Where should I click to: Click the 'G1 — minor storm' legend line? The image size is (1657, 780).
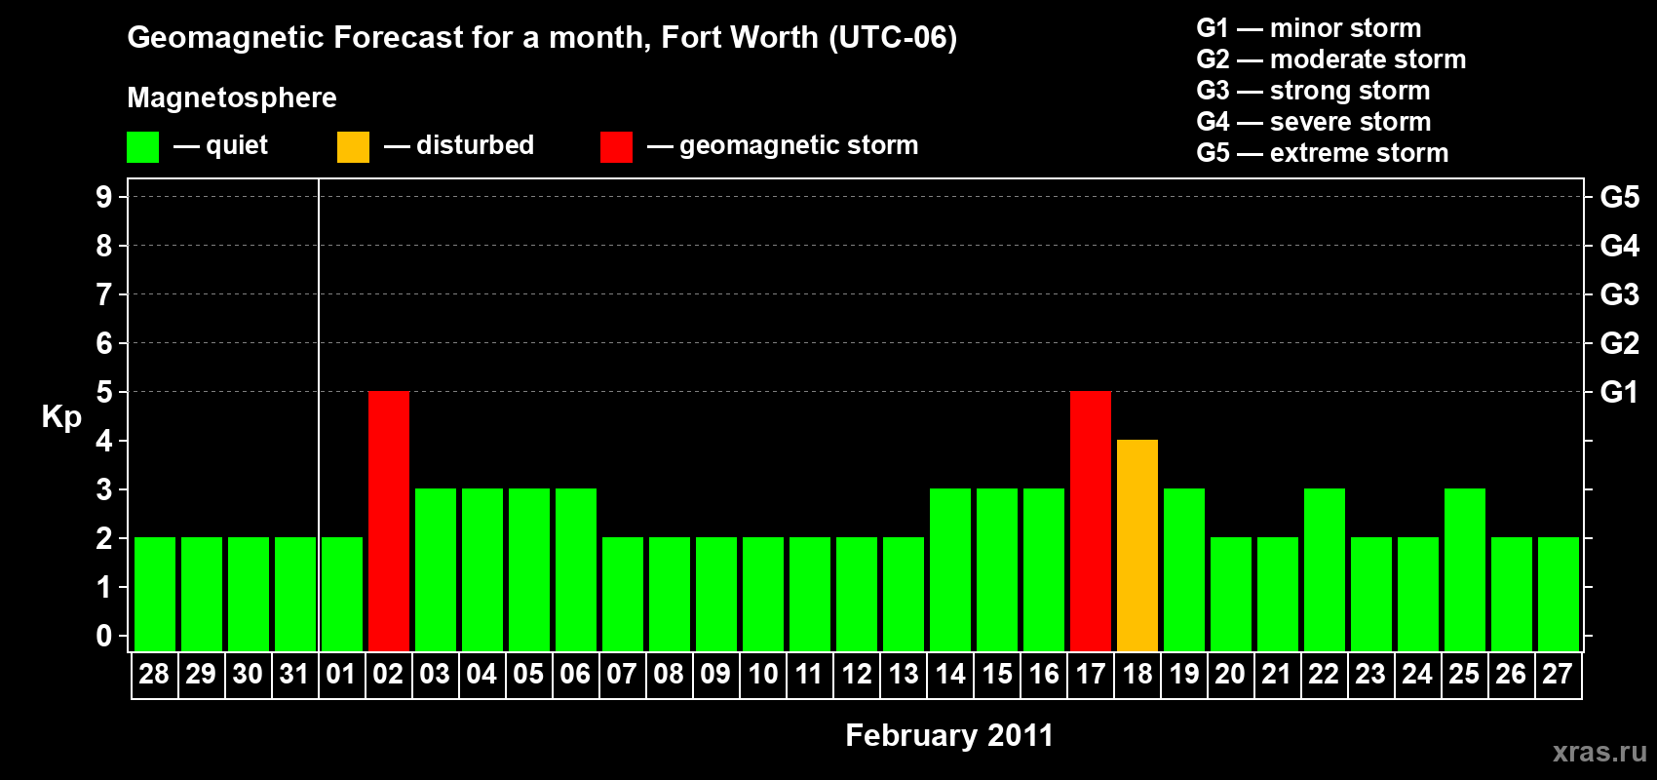coord(1309,28)
